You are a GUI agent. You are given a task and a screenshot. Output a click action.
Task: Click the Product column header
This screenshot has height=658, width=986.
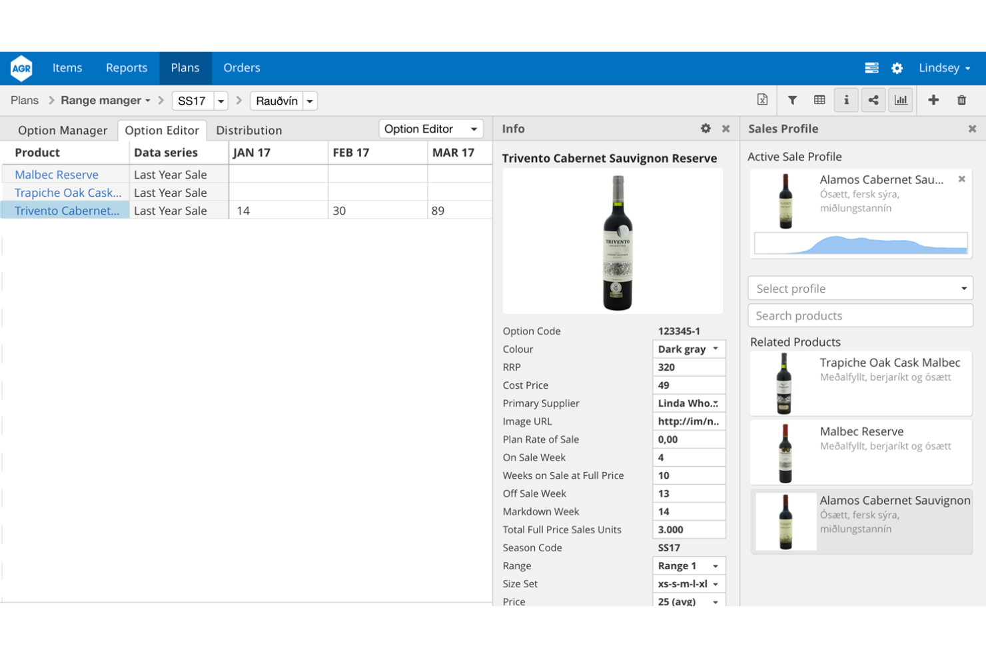[x=37, y=153]
